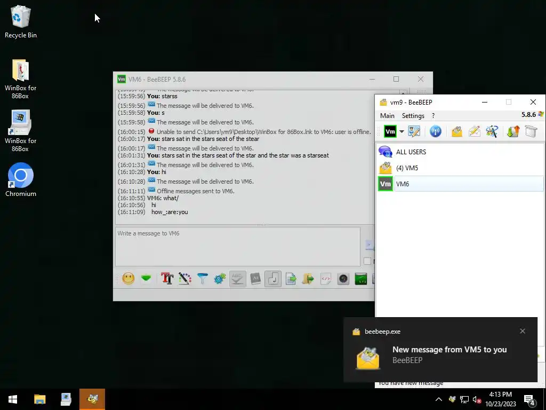The height and width of the screenshot is (410, 546).
Task: Change font with the red TT icon
Action: click(x=167, y=278)
